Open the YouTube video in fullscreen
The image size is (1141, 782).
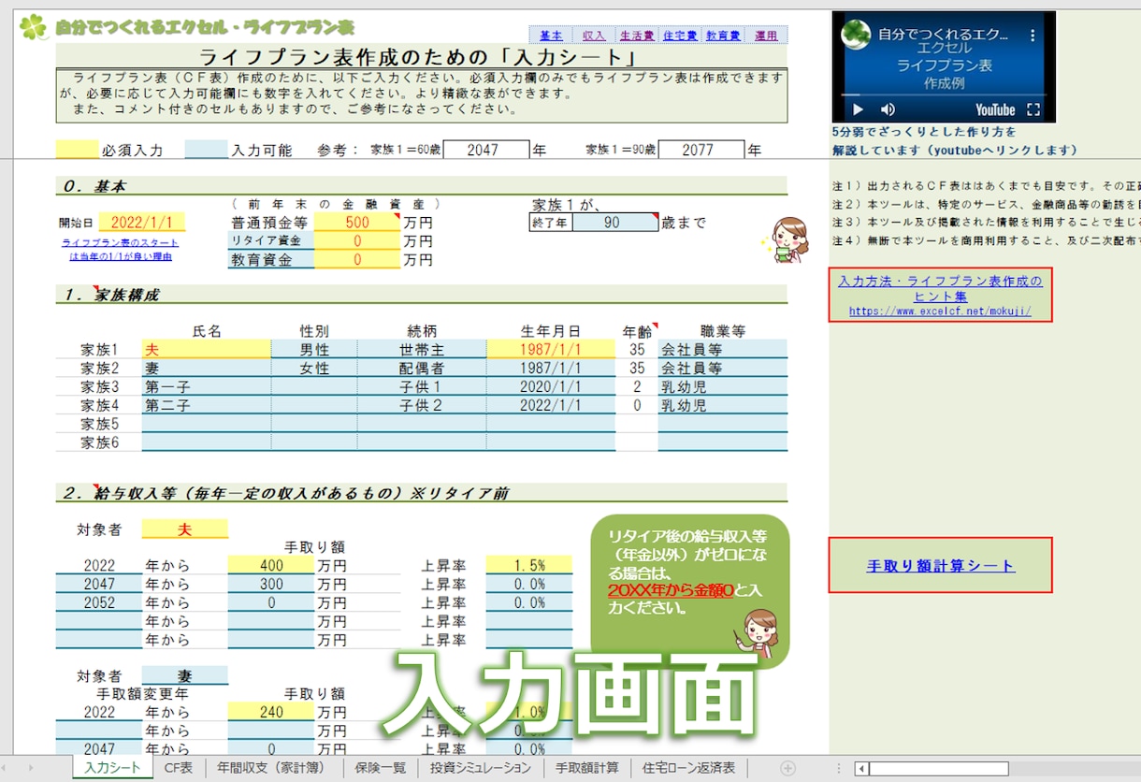pos(1033,109)
